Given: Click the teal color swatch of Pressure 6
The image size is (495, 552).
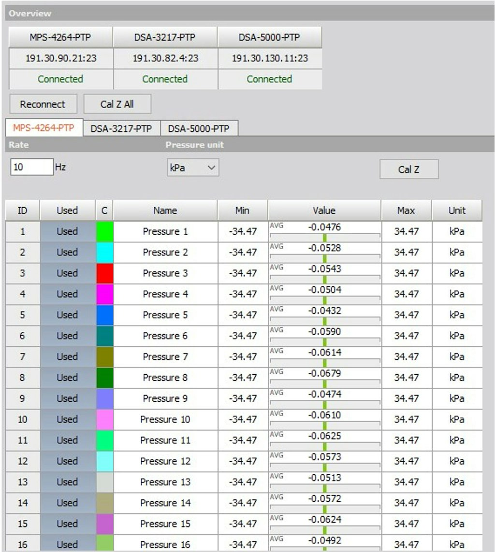Looking at the screenshot, I should point(104,336).
